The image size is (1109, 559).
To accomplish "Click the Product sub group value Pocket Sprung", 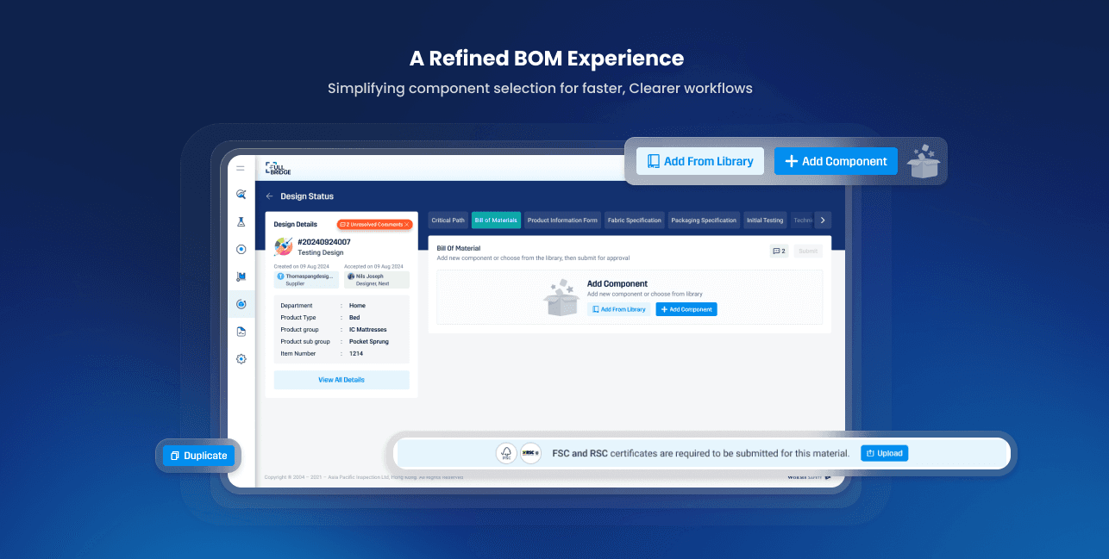I will 369,342.
